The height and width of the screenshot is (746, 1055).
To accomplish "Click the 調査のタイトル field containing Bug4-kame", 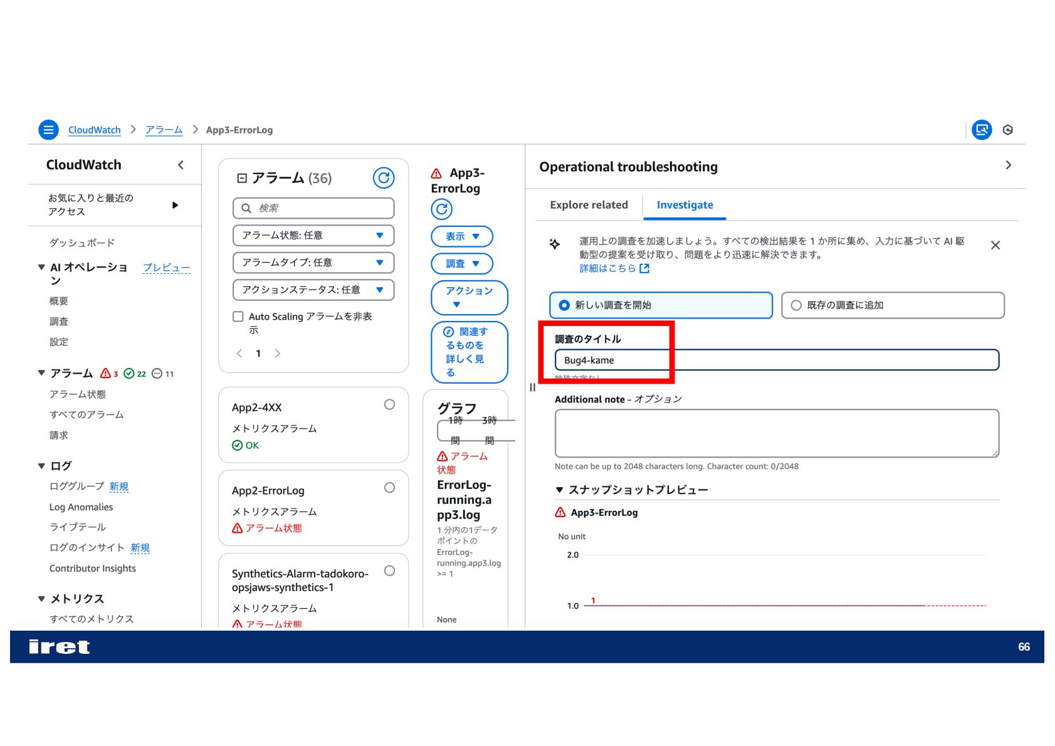I will (x=777, y=360).
